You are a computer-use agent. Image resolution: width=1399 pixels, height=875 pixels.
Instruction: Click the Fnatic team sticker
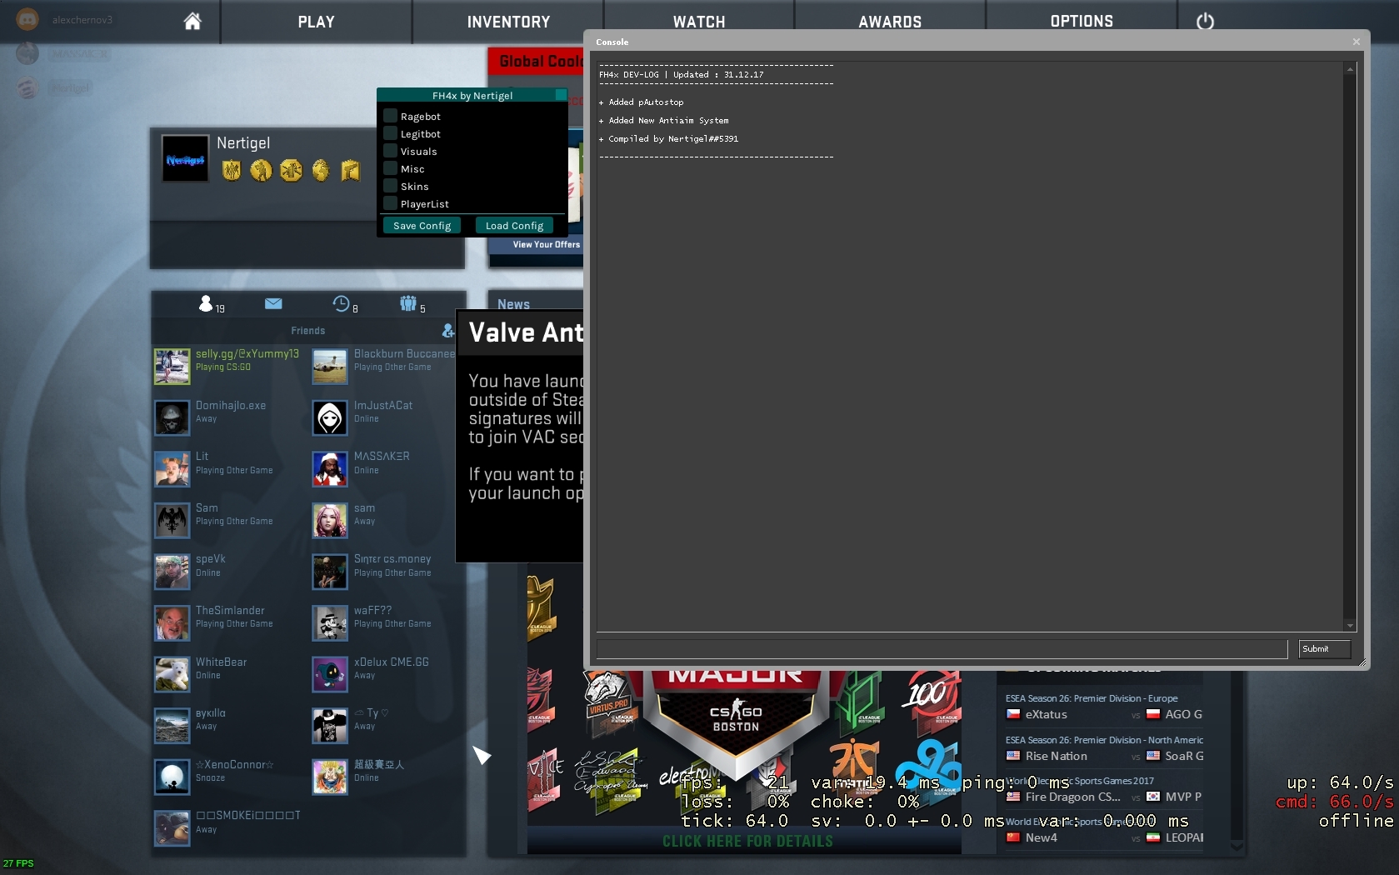854,765
